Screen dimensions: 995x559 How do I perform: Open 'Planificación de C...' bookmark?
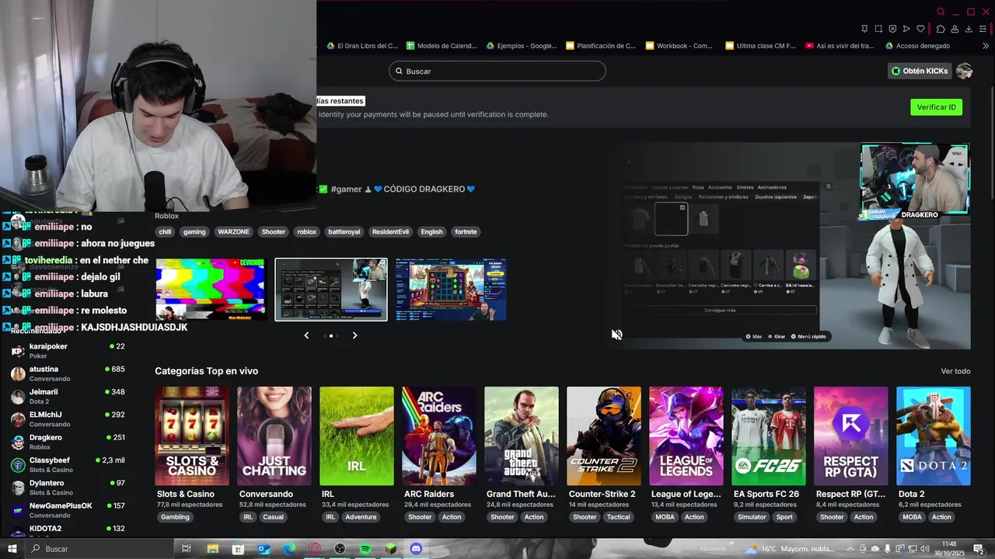pos(601,46)
